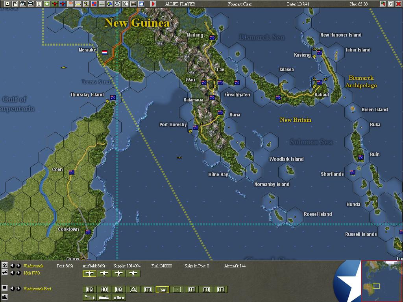Click the Australian flag at Madang
Image resolution: width=403 pixels, height=302 pixels.
(212, 37)
